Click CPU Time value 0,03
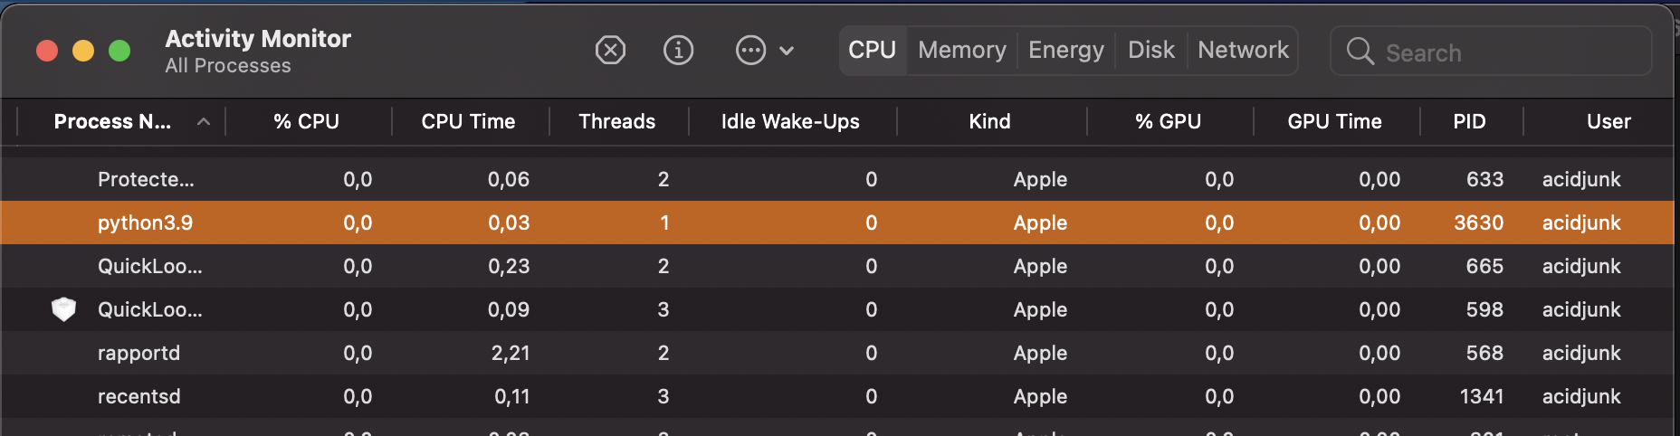 pyautogui.click(x=509, y=223)
